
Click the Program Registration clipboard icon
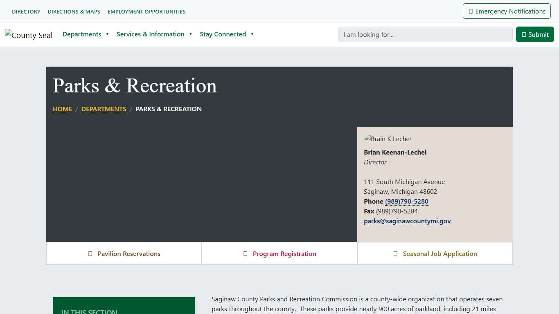pyautogui.click(x=245, y=253)
